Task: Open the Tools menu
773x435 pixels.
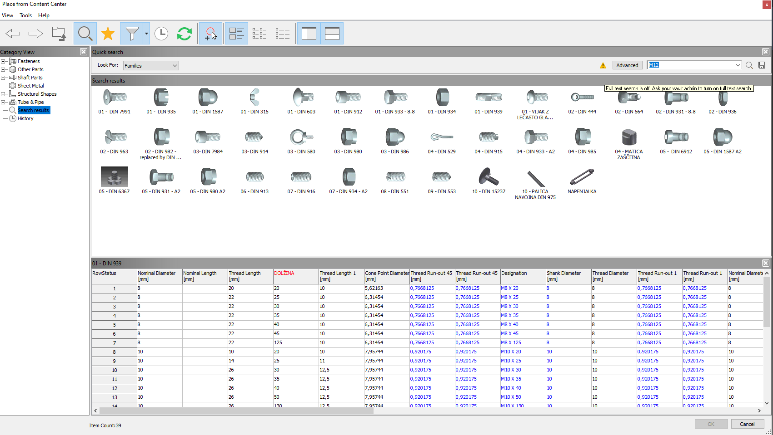Action: (x=25, y=15)
